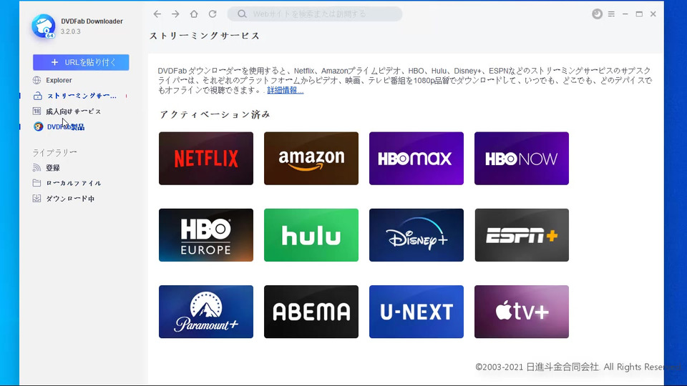Click the URLを貼り付く button
This screenshot has height=386, width=687.
[81, 62]
